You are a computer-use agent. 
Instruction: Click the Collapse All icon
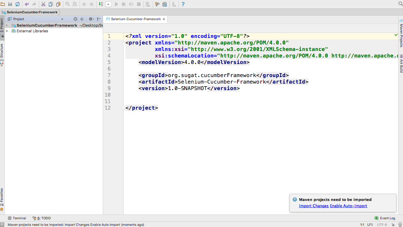coord(82,19)
